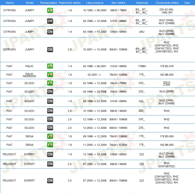Click the open-ended date 02.2001 ->
The width and height of the screenshot is (195, 193).
[94, 75]
